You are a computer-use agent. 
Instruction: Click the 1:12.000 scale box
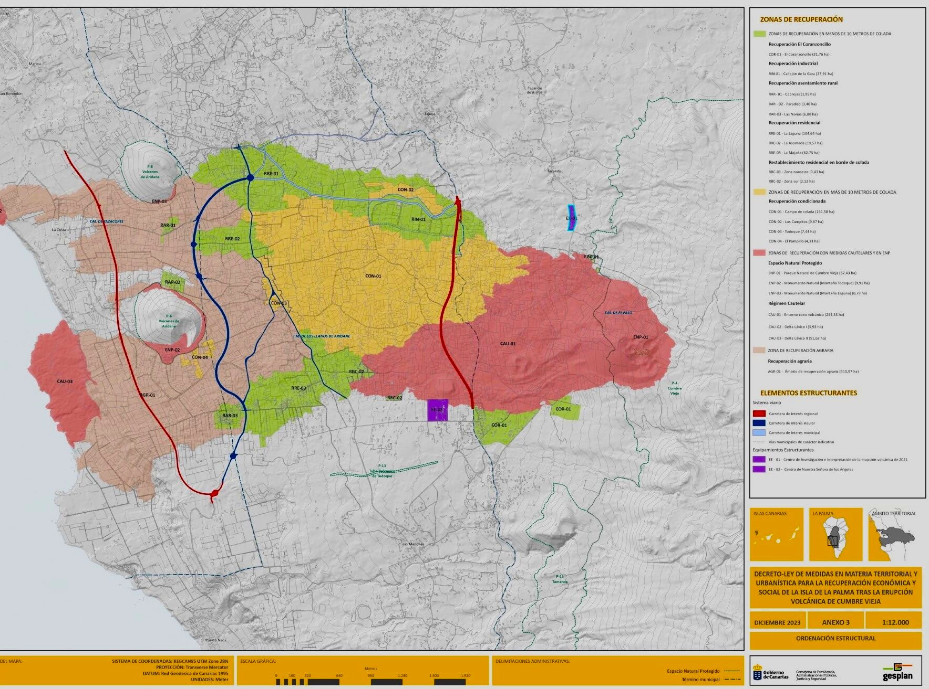(895, 622)
